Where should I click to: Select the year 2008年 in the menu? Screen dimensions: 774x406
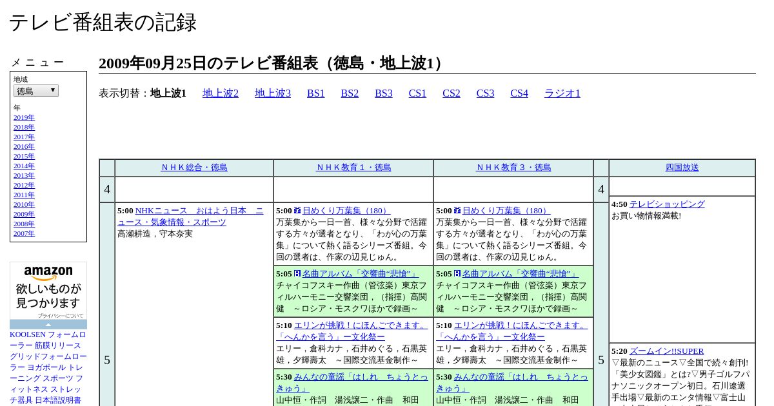(x=24, y=224)
